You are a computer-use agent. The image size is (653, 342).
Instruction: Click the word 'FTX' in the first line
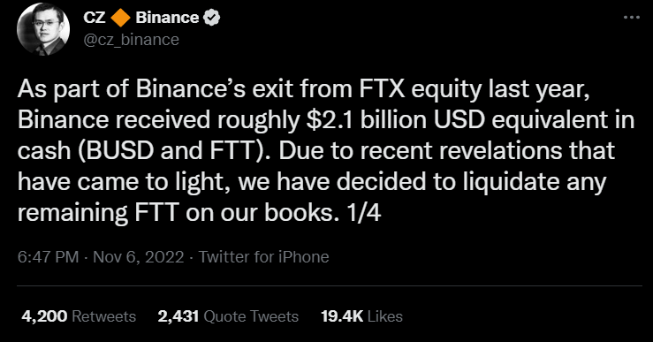(x=381, y=89)
